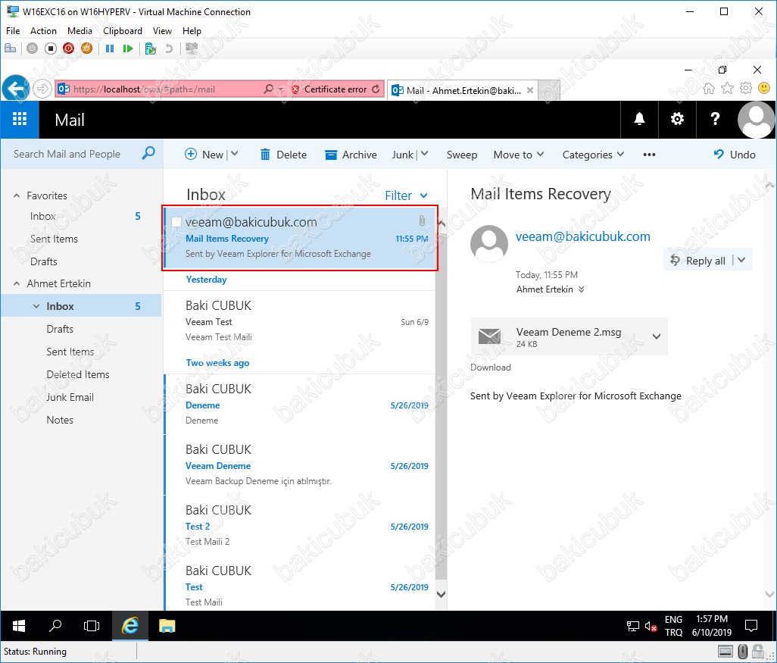This screenshot has height=663, width=777.
Task: Click Undo in the command bar
Action: click(735, 155)
